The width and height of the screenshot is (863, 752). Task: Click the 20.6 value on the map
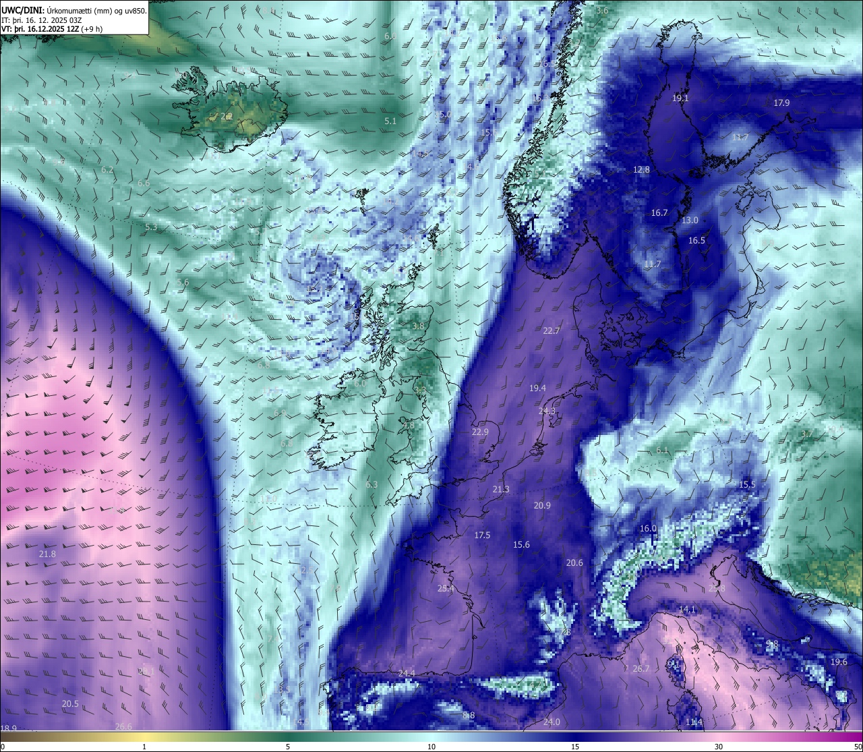(x=574, y=563)
